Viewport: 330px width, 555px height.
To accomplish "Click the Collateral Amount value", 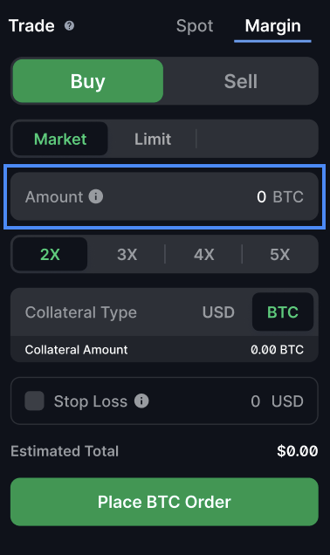I will point(278,350).
